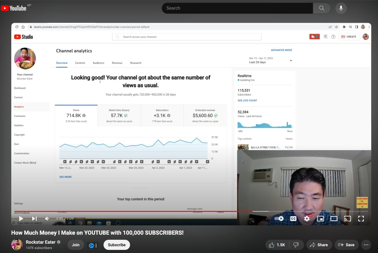Click Dashboard in the Studio sidebar
The image size is (378, 253).
pos(20,88)
